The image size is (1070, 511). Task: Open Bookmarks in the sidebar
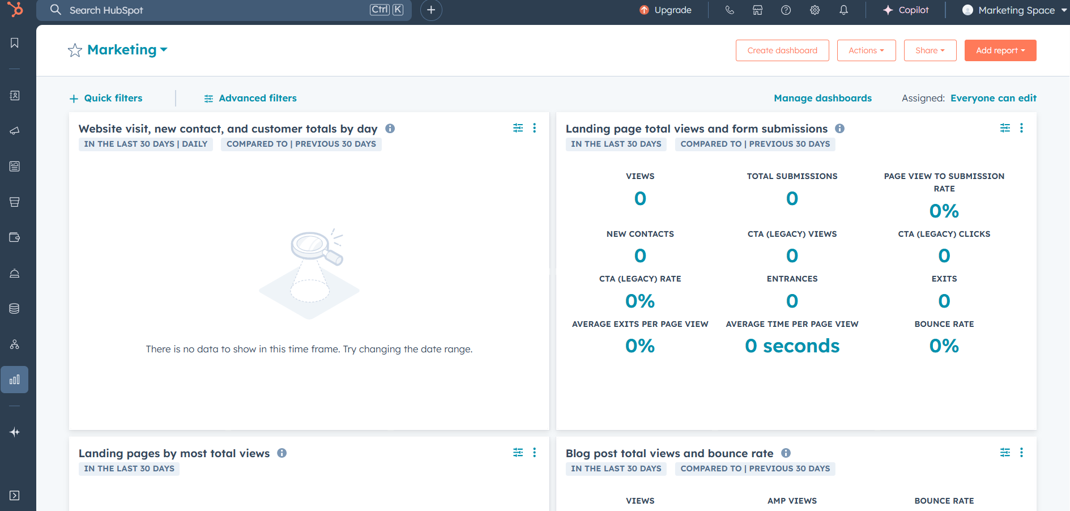15,43
